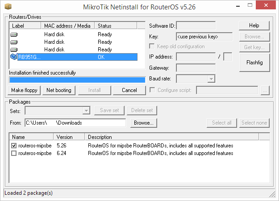279x201 pixels.
Task: Click the Netinstall app icon in title bar
Action: pos(8,7)
